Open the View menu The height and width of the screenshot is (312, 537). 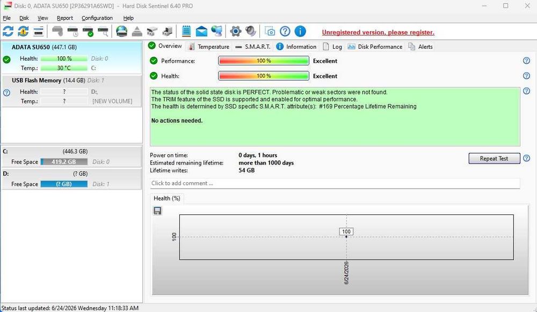(x=43, y=18)
